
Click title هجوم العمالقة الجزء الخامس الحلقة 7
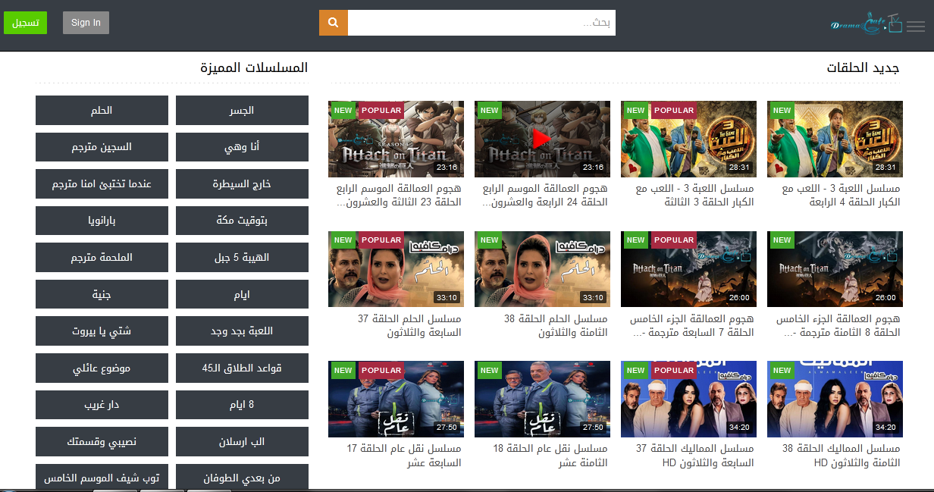point(691,326)
